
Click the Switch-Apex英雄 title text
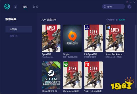point(93,91)
